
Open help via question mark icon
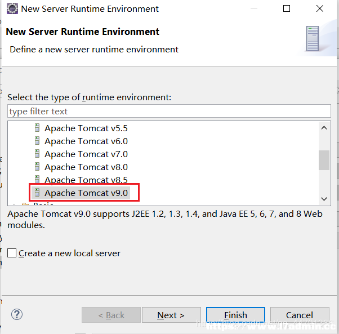coord(17,314)
